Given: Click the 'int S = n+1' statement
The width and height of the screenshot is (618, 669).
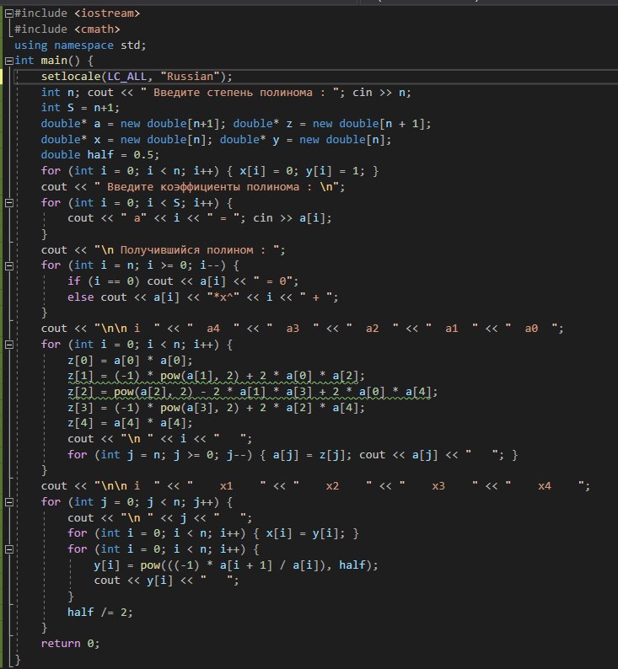Looking at the screenshot, I should (78, 108).
